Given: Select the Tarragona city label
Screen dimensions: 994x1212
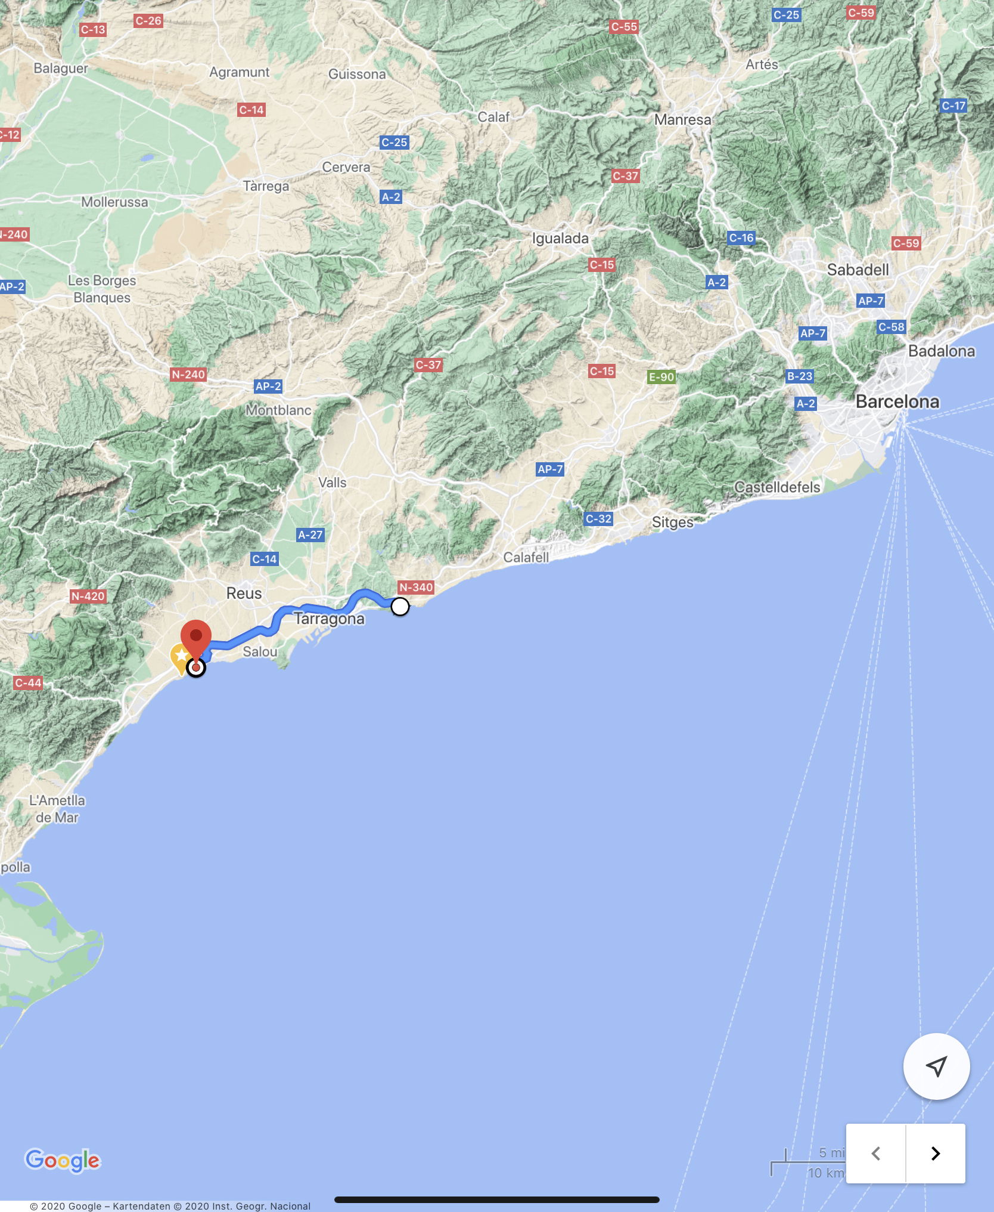Looking at the screenshot, I should 330,619.
